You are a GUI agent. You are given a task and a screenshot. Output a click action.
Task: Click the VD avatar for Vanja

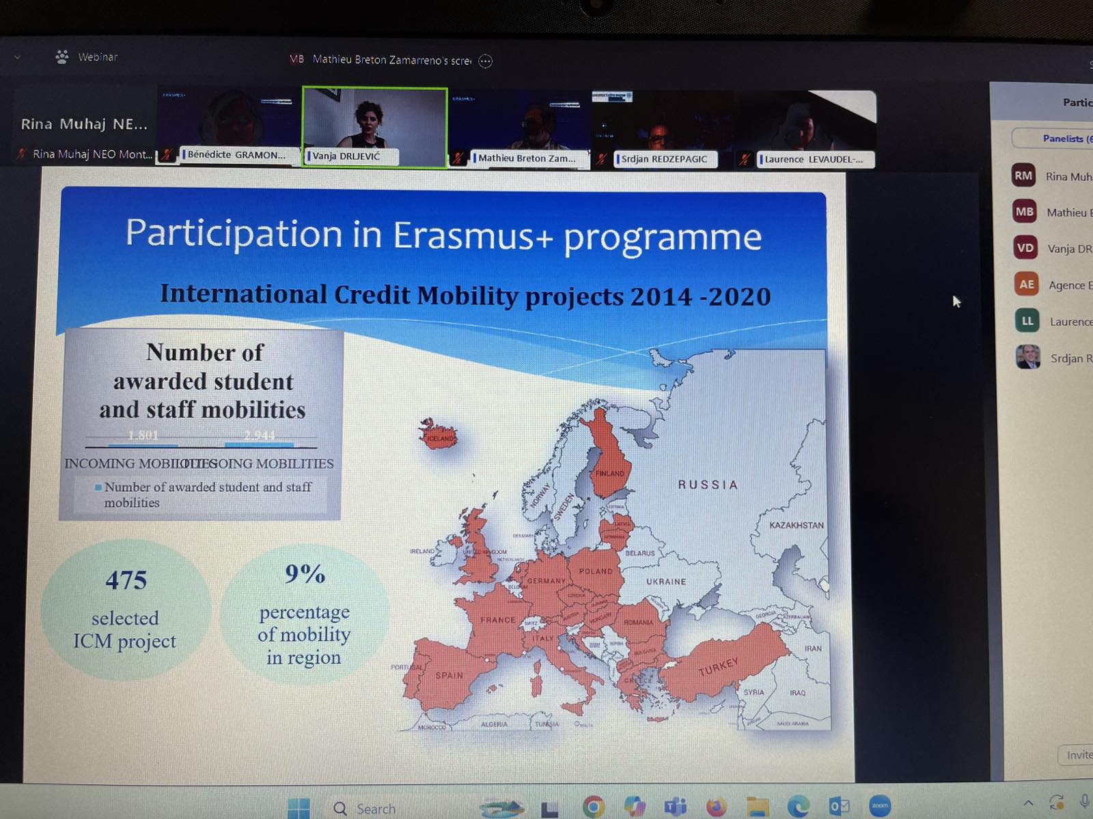(1025, 248)
